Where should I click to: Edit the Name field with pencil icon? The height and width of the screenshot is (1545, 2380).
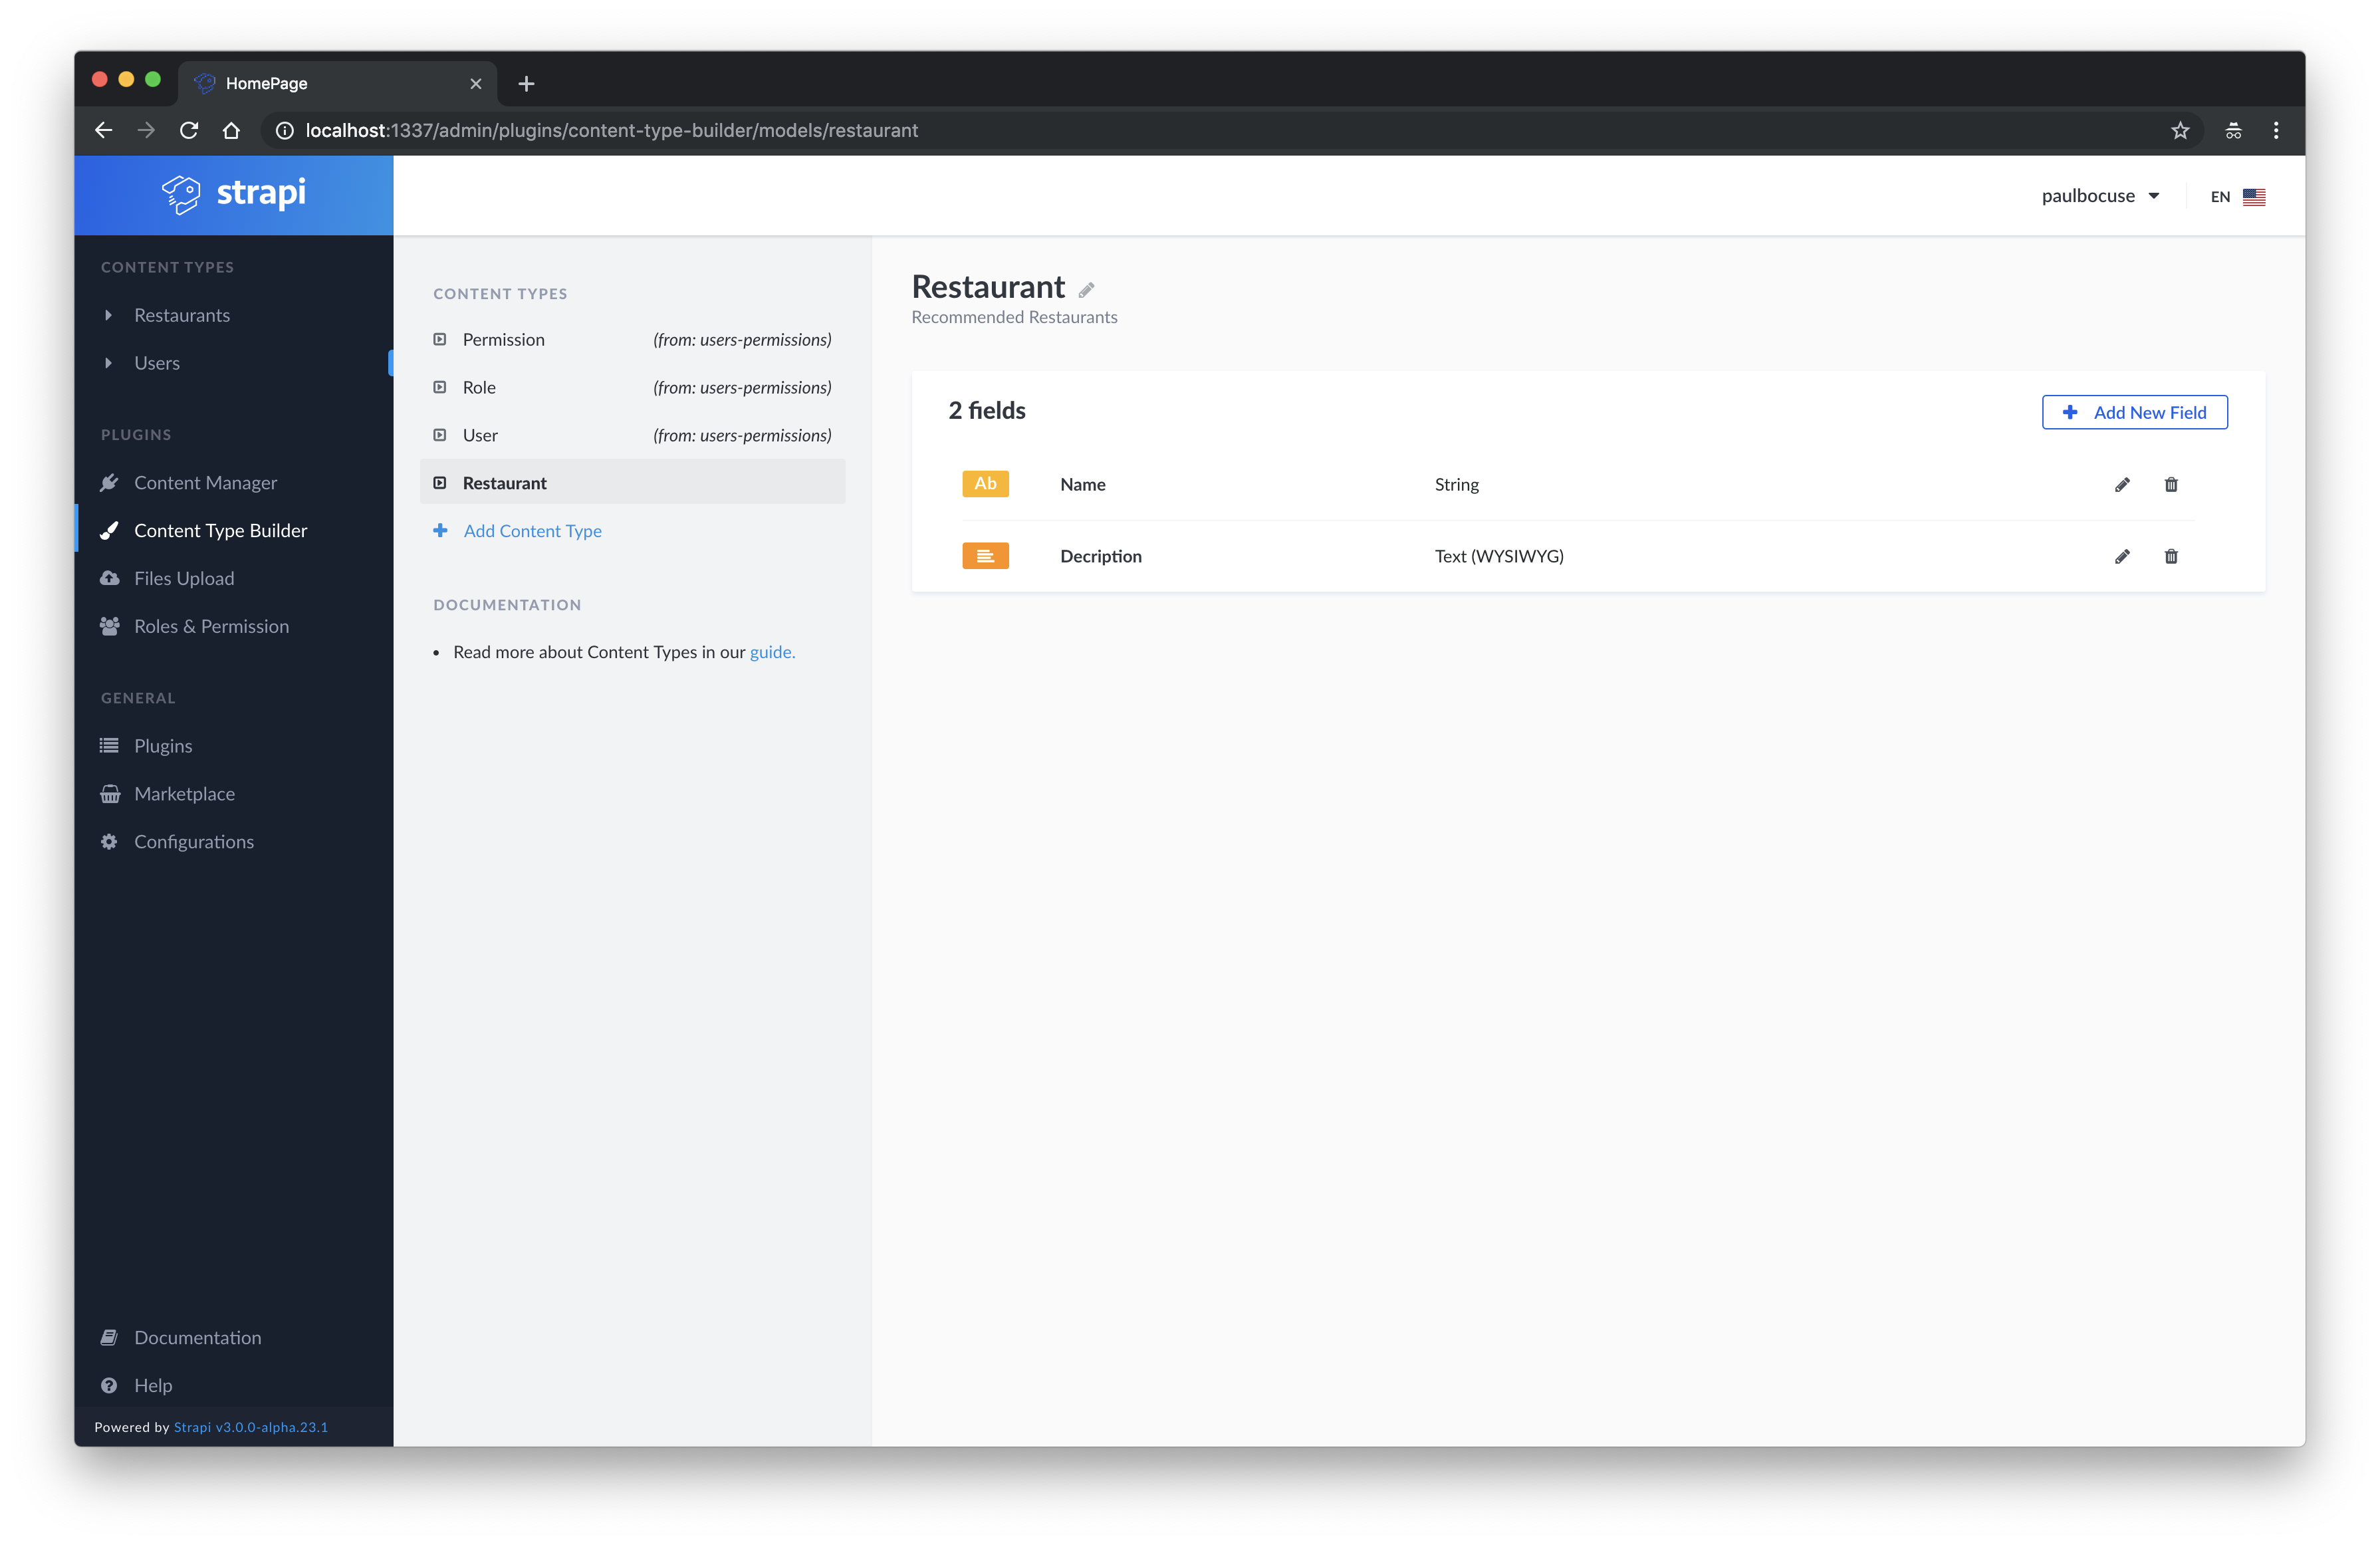pyautogui.click(x=2122, y=484)
